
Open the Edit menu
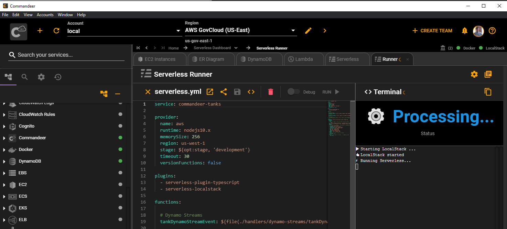[16, 15]
